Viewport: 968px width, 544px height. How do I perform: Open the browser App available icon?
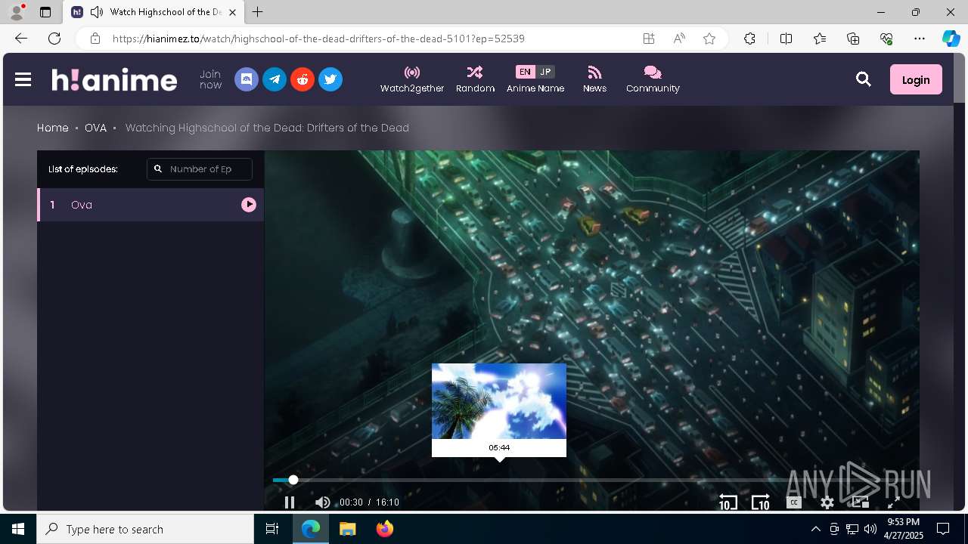tap(649, 39)
